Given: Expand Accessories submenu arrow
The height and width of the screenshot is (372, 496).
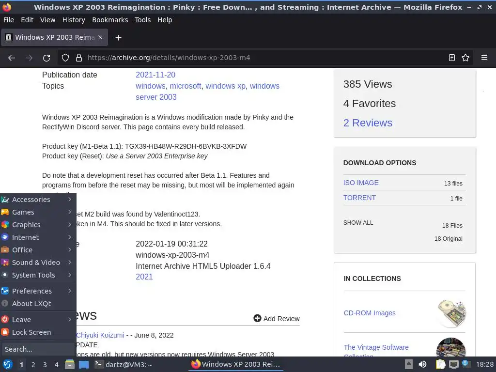Looking at the screenshot, I should 70,199.
